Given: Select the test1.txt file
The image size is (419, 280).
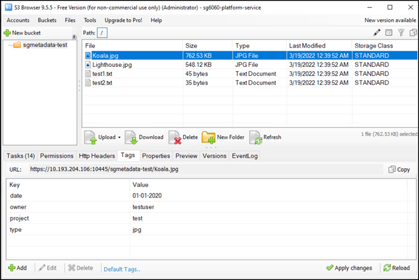Looking at the screenshot, I should 102,74.
